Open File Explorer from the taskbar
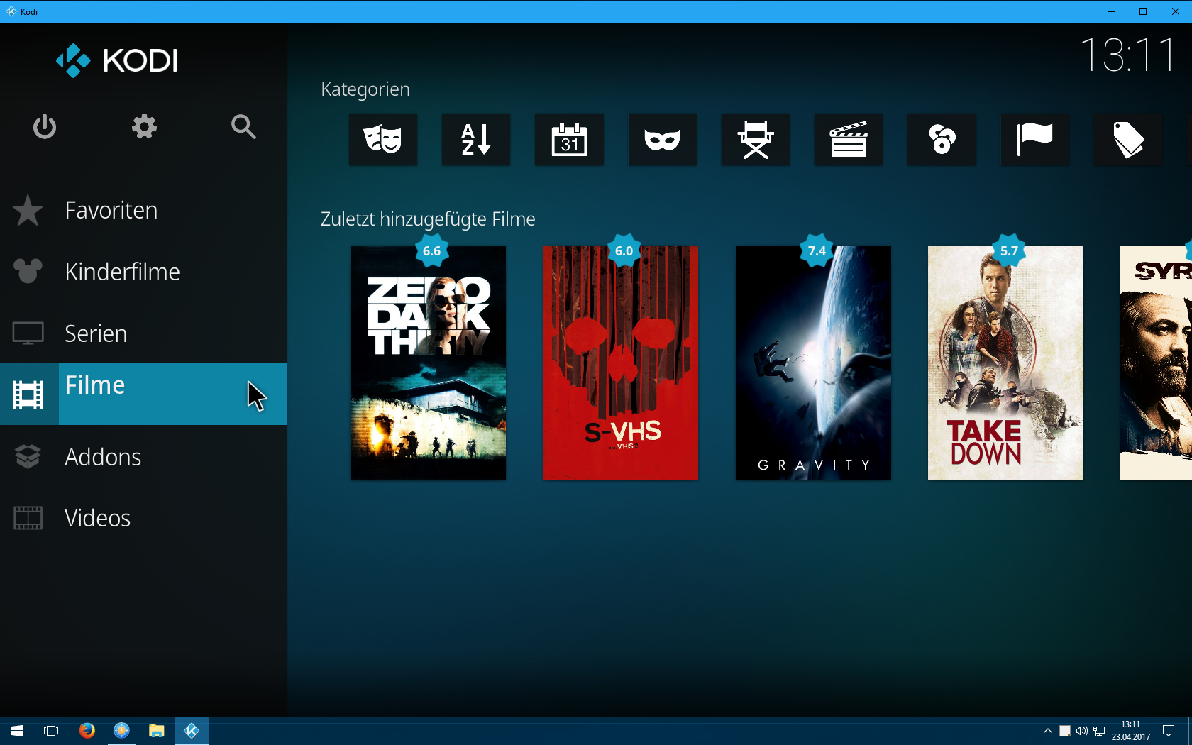This screenshot has height=745, width=1192. [x=156, y=731]
